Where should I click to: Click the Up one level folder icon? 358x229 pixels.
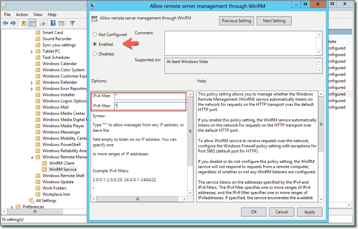click(23, 23)
